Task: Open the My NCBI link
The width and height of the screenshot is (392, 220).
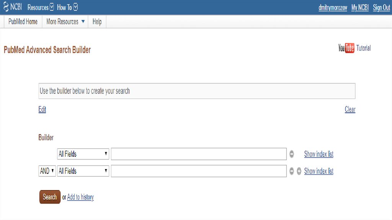Action: [x=360, y=8]
